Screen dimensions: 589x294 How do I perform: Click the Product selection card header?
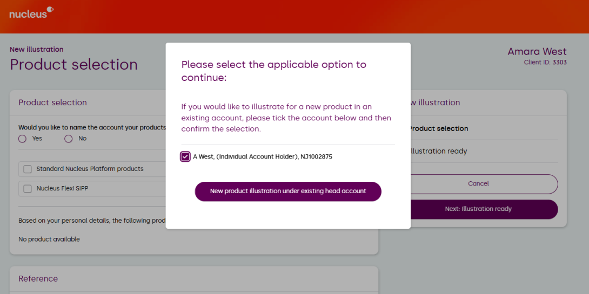tap(52, 102)
